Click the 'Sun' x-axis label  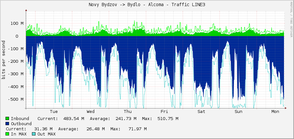tap(238, 112)
